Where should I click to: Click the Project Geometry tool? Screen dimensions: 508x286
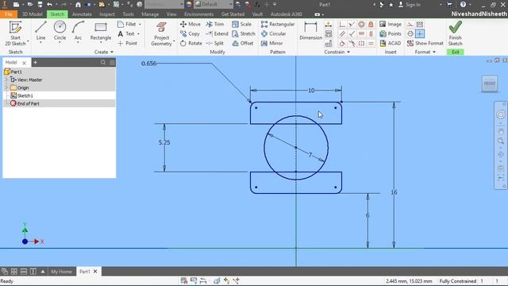[x=161, y=33]
